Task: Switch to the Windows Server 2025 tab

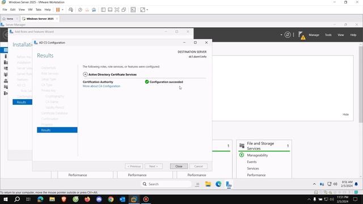Action: tap(40, 19)
